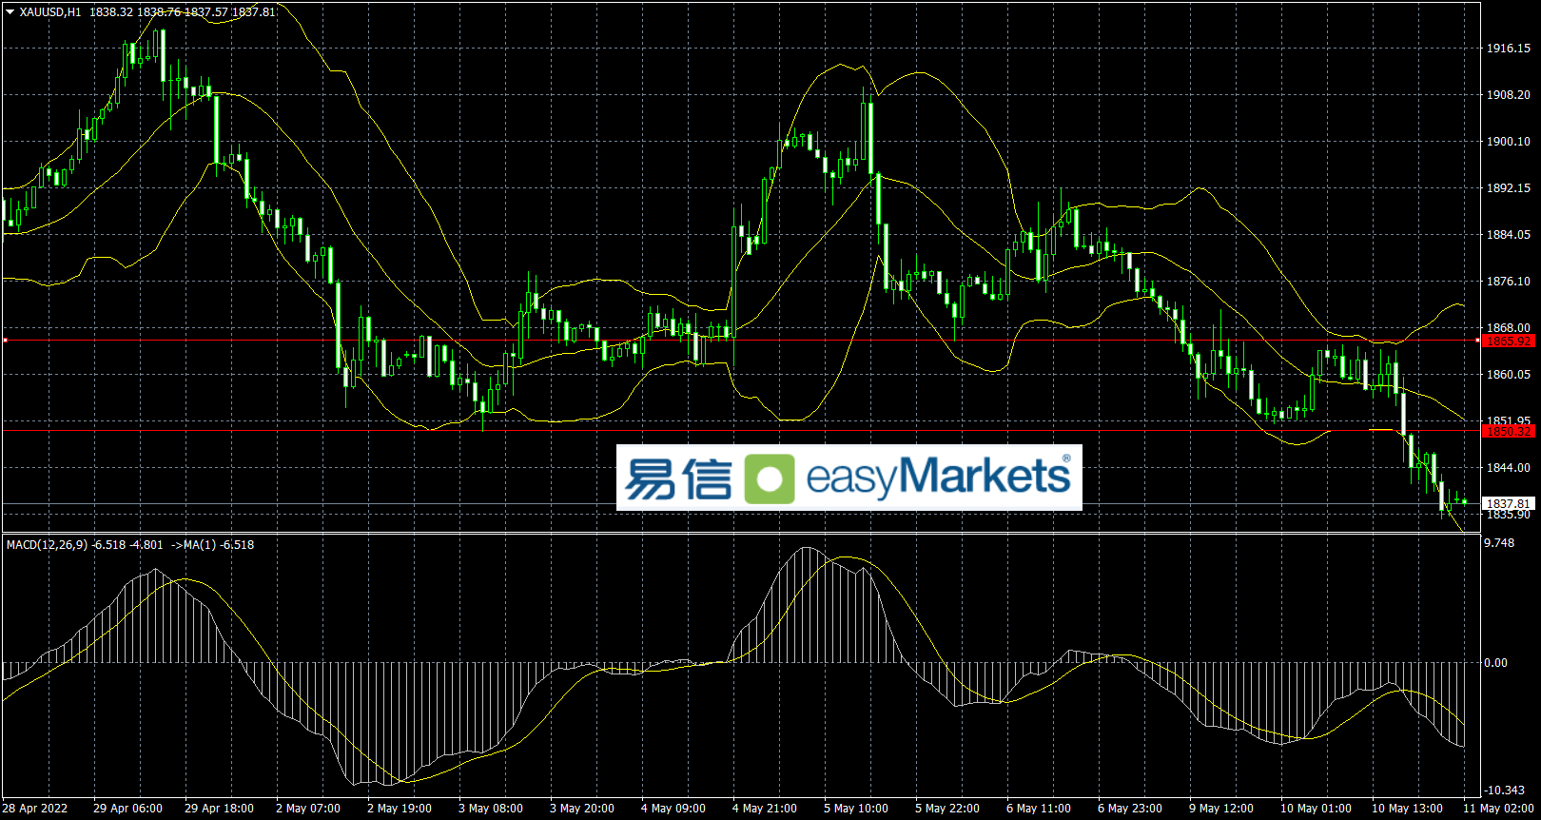This screenshot has height=820, width=1541.
Task: Open the chart menu triangle beside XAUUSD,H1
Action: [x=10, y=12]
